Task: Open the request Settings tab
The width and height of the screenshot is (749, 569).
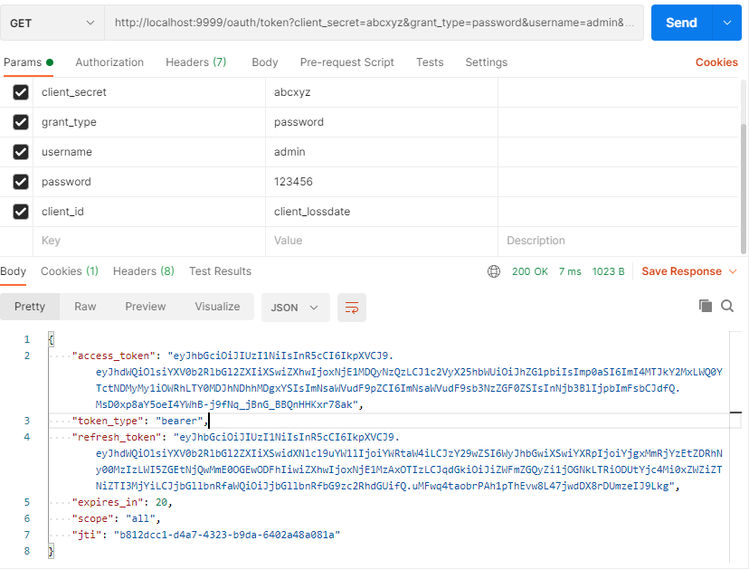Action: point(487,62)
